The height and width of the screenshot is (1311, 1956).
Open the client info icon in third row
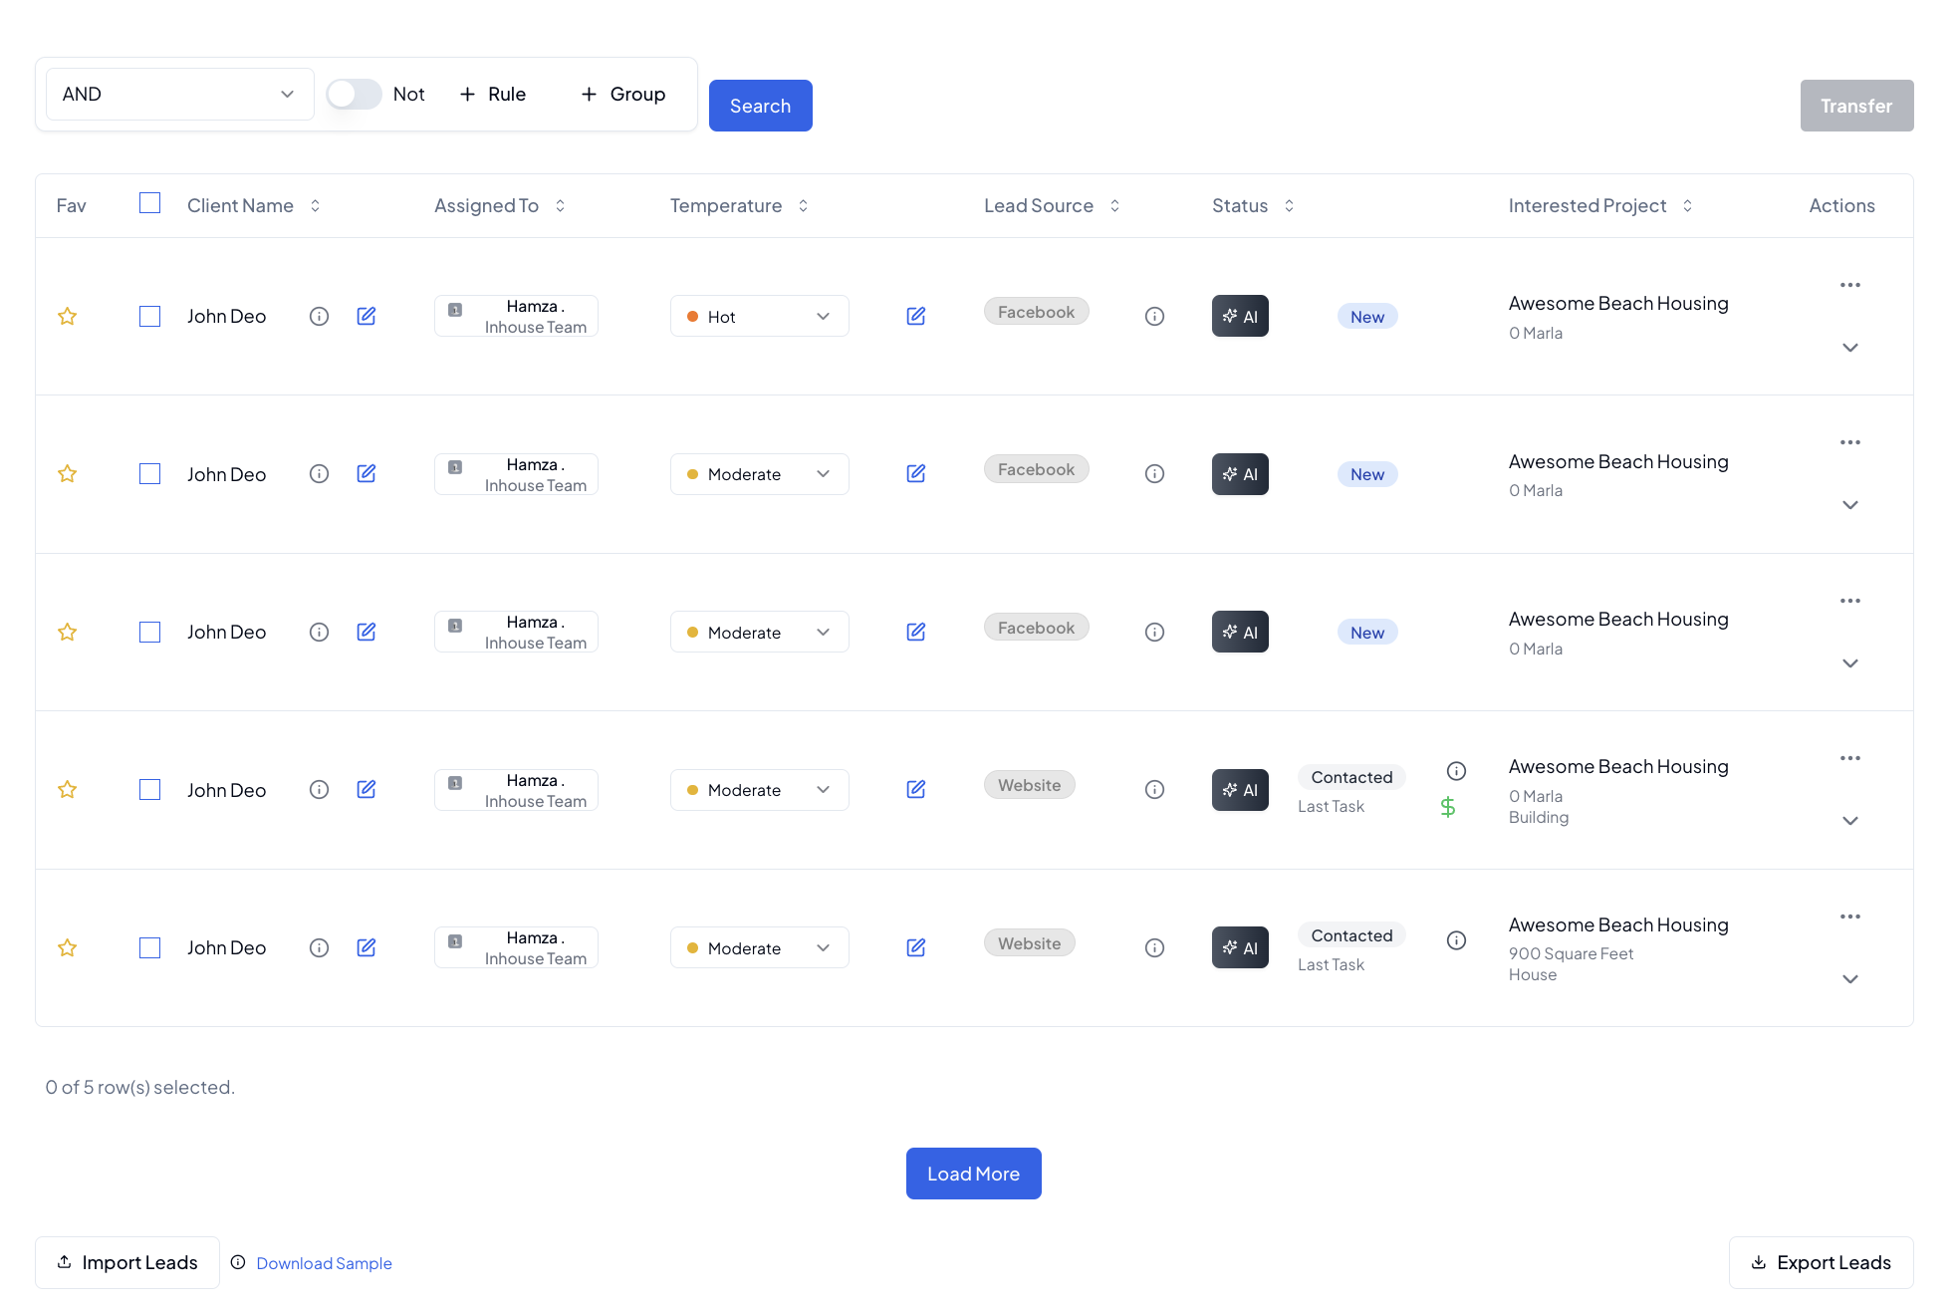point(319,632)
